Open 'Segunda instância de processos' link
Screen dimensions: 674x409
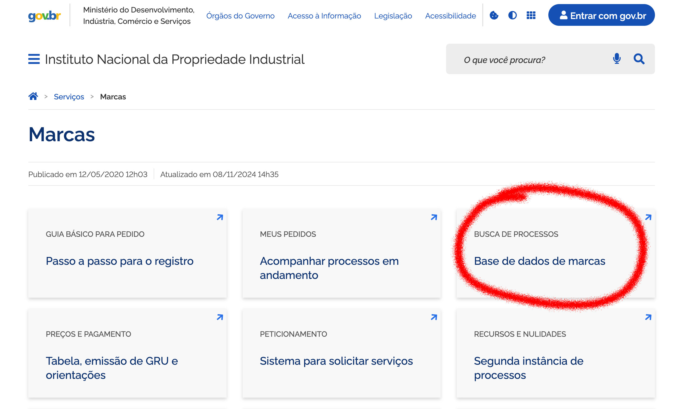[528, 368]
